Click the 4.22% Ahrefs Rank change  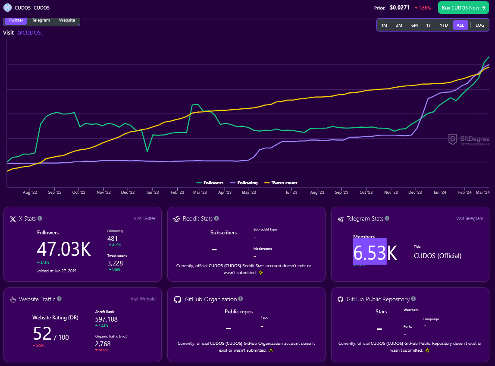click(102, 325)
